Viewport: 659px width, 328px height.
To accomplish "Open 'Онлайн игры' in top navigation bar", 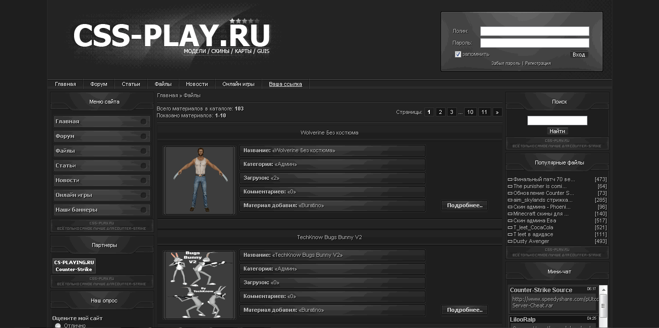I will point(238,84).
